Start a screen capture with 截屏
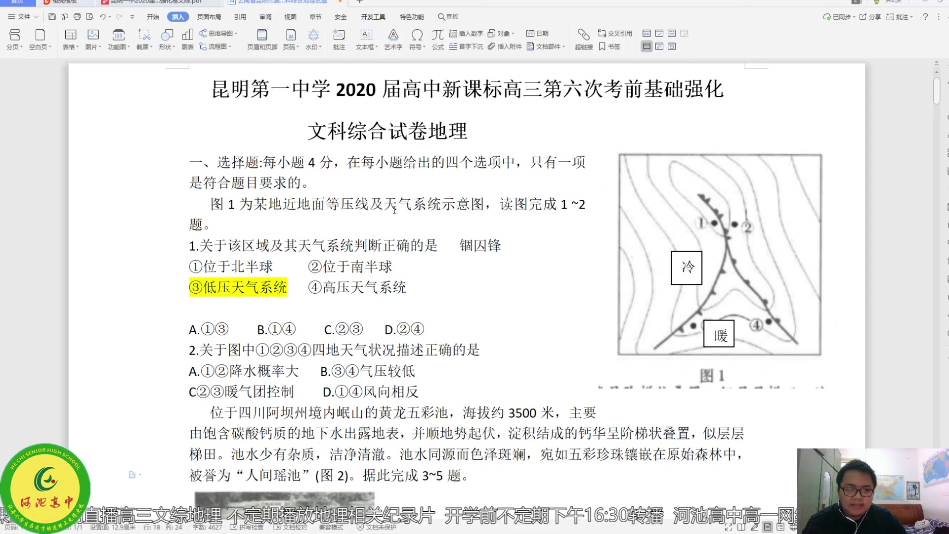This screenshot has width=949, height=534. pyautogui.click(x=144, y=40)
